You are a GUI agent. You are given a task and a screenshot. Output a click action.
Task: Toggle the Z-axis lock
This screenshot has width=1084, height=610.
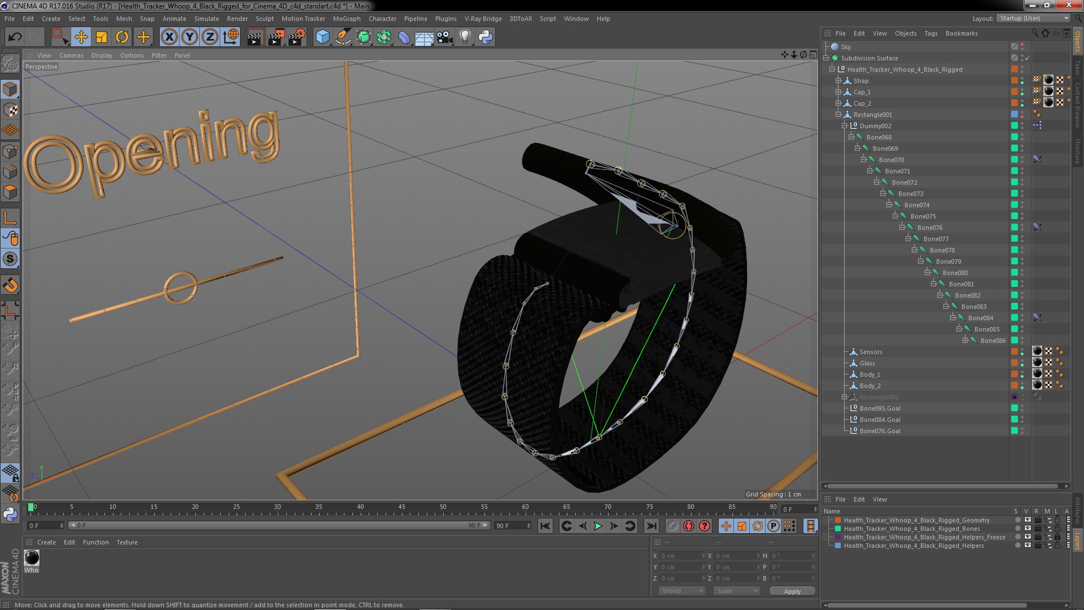tap(210, 37)
